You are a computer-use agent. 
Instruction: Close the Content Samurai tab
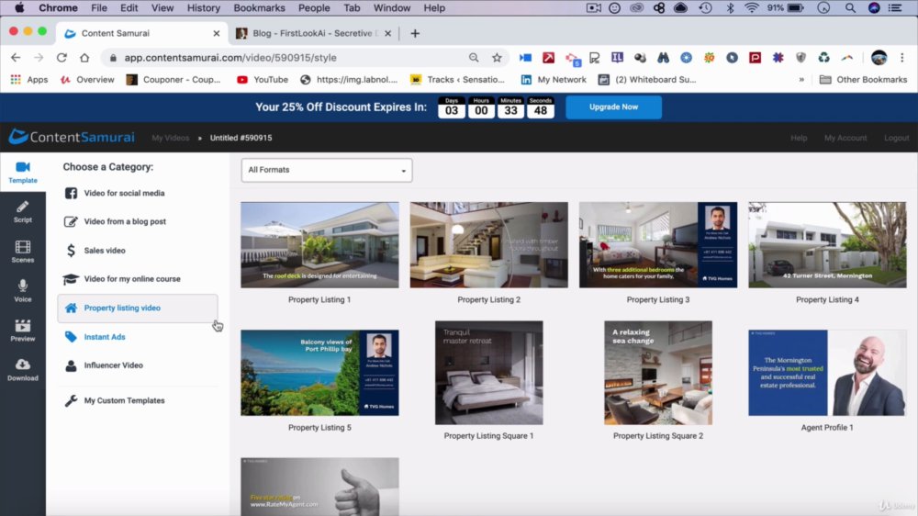point(217,33)
